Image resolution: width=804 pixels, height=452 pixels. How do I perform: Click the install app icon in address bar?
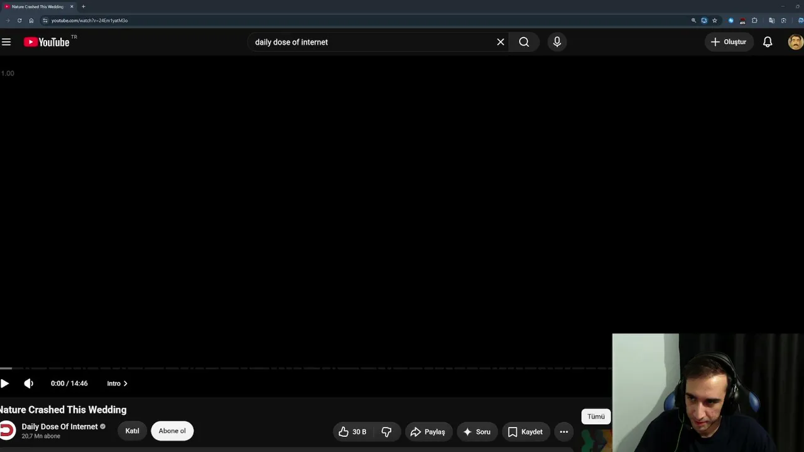tap(704, 20)
